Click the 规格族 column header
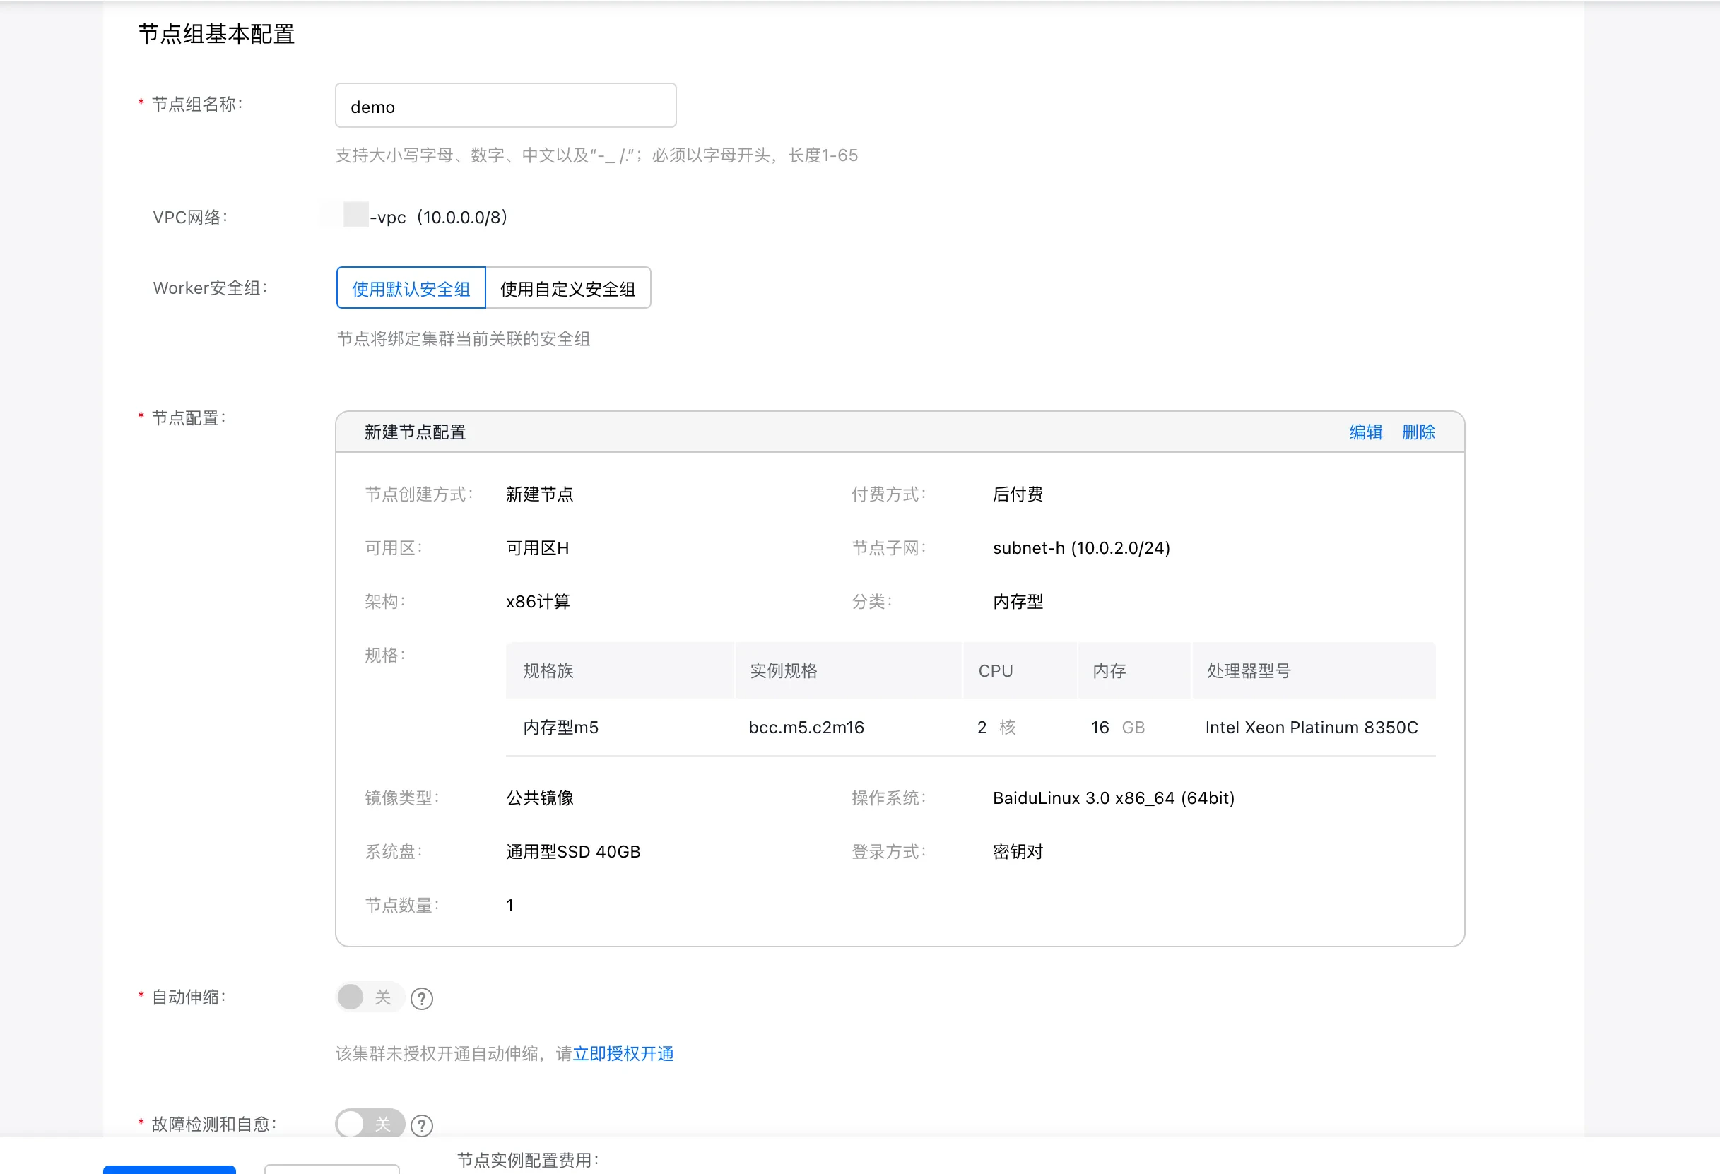The image size is (1720, 1174). (x=548, y=671)
